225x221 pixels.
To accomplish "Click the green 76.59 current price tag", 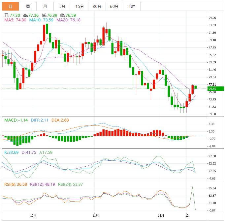I will 212,89.
